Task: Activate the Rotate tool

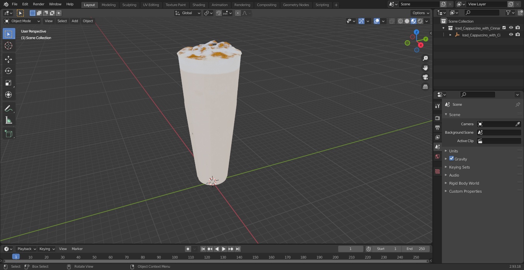Action: coord(8,71)
